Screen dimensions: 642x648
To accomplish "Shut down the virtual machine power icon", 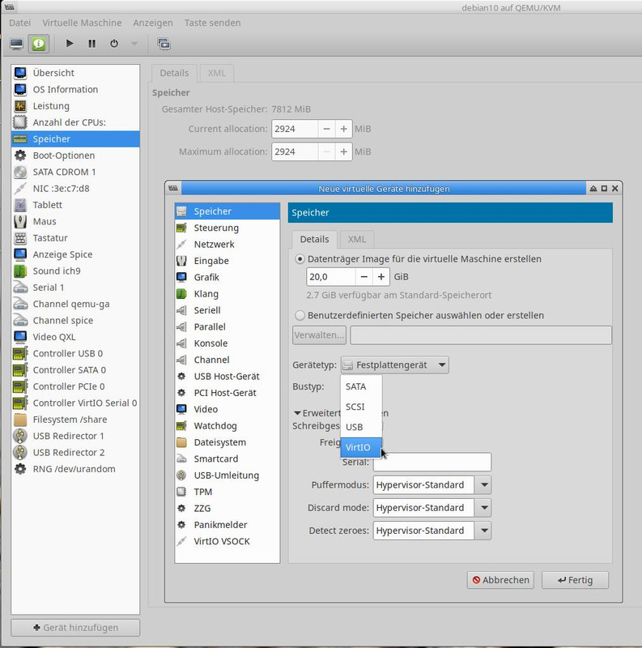I will tap(114, 44).
